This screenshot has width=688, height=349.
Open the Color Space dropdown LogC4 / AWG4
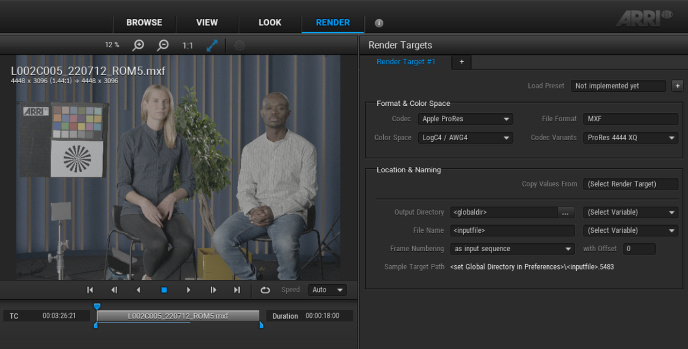coord(465,137)
